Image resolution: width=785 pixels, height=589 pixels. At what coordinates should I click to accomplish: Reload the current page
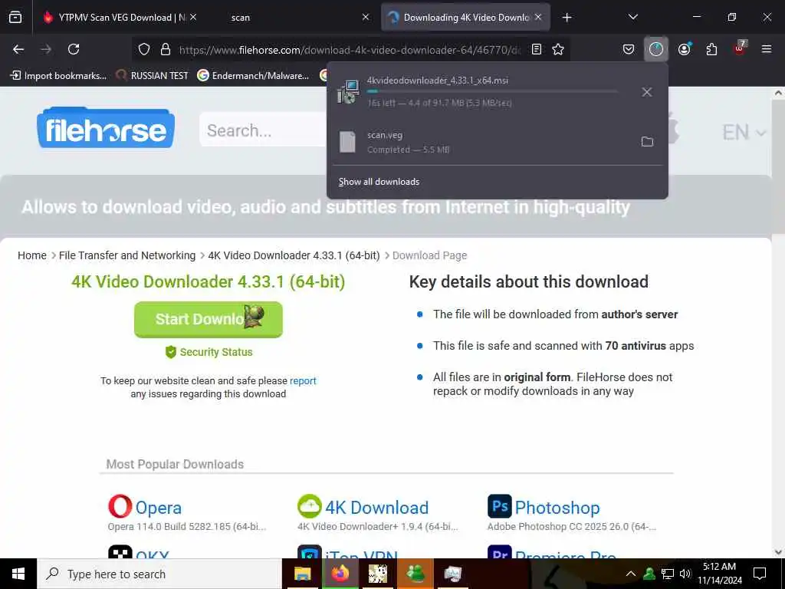point(74,49)
